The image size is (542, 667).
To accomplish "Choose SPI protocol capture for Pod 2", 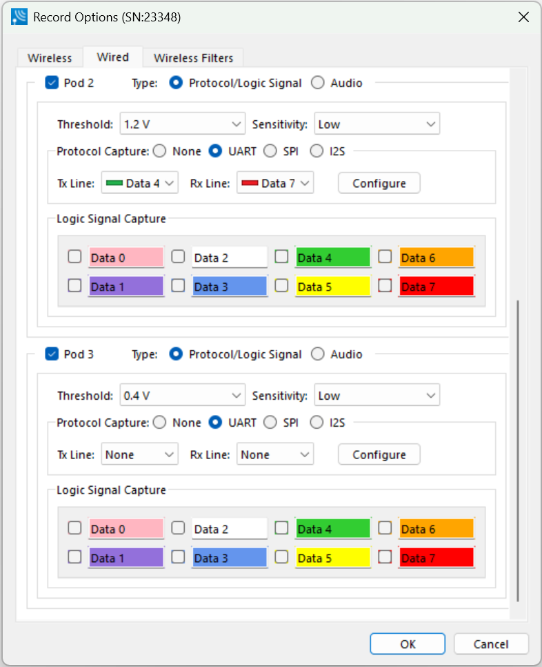I will pos(270,151).
